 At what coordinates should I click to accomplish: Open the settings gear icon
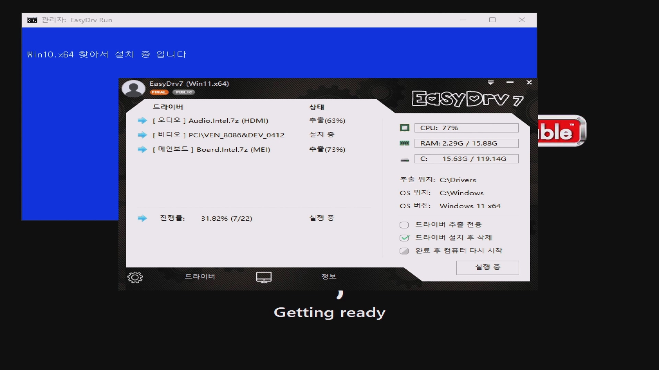pyautogui.click(x=135, y=277)
